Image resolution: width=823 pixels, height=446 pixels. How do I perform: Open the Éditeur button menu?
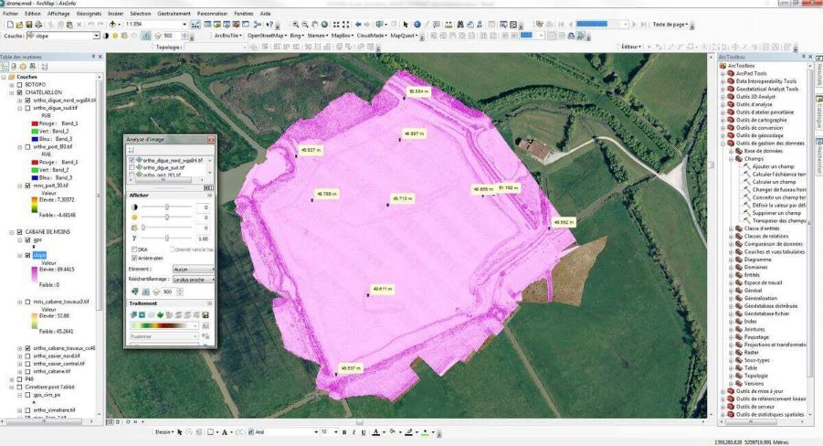[631, 47]
